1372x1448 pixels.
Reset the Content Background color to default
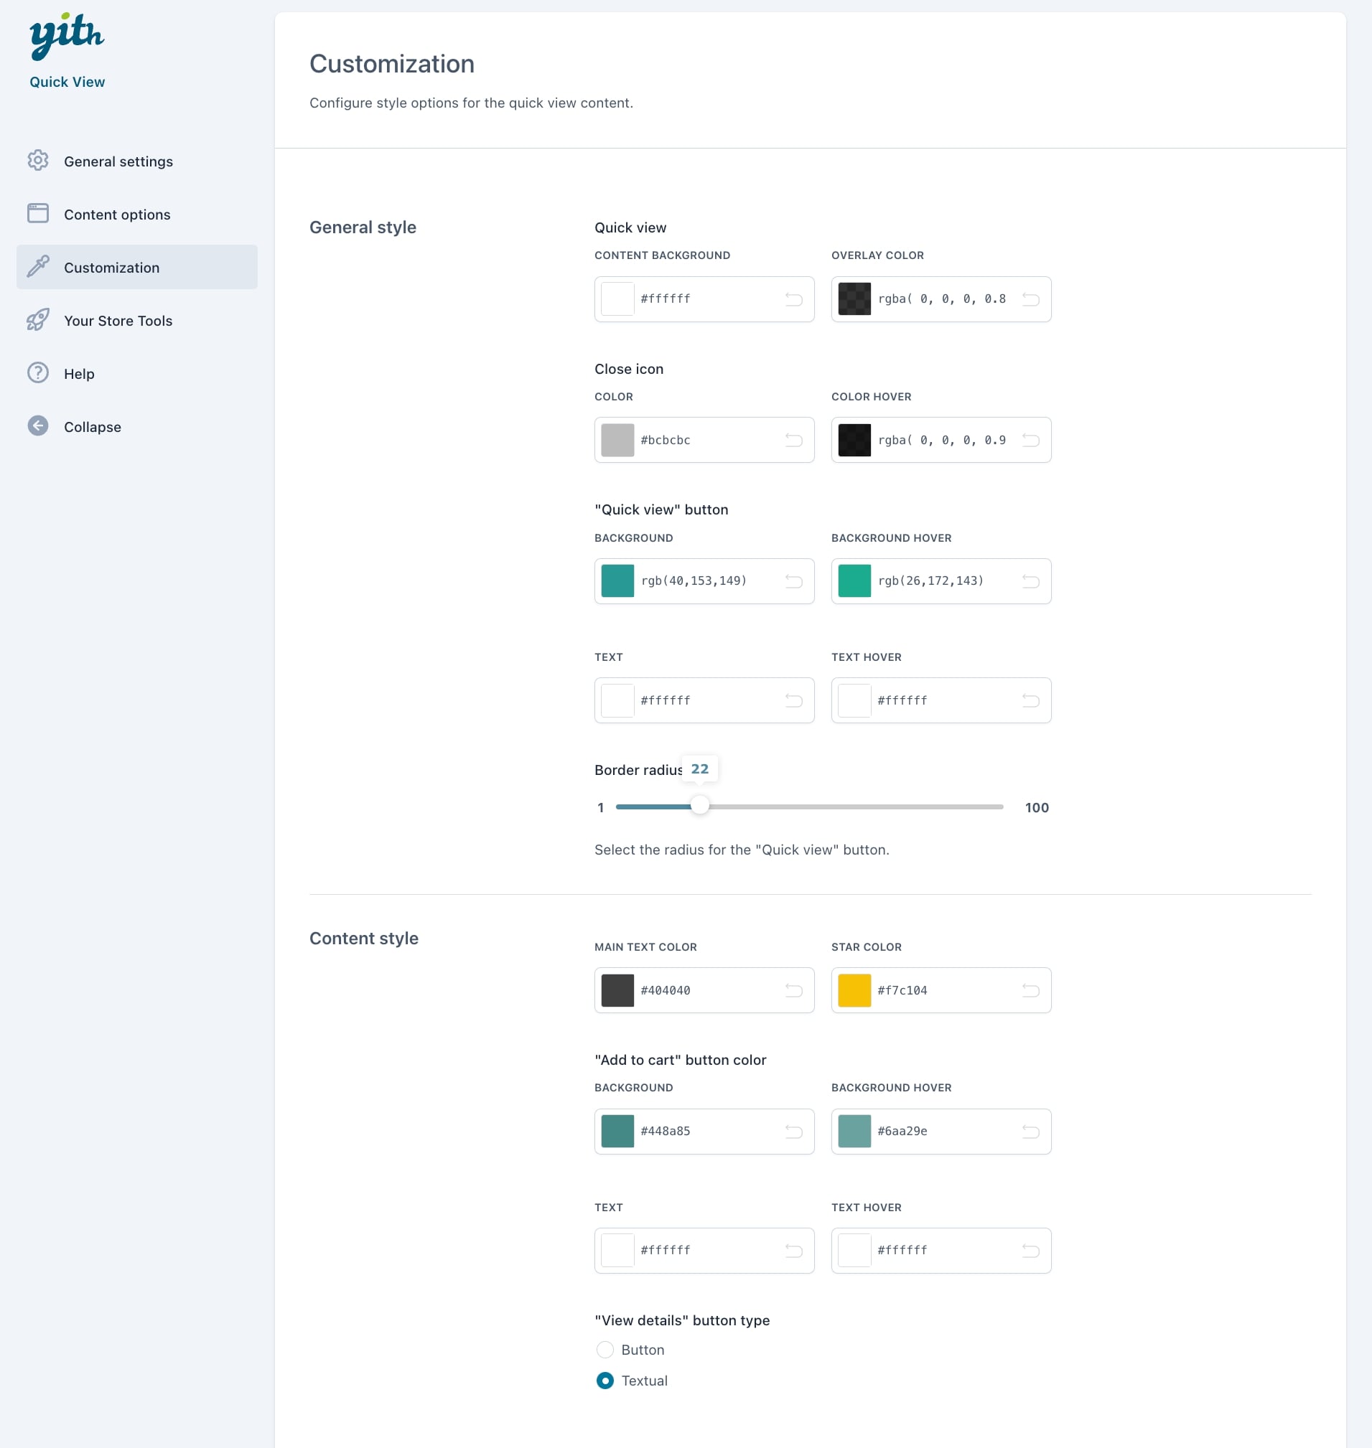[x=794, y=299]
